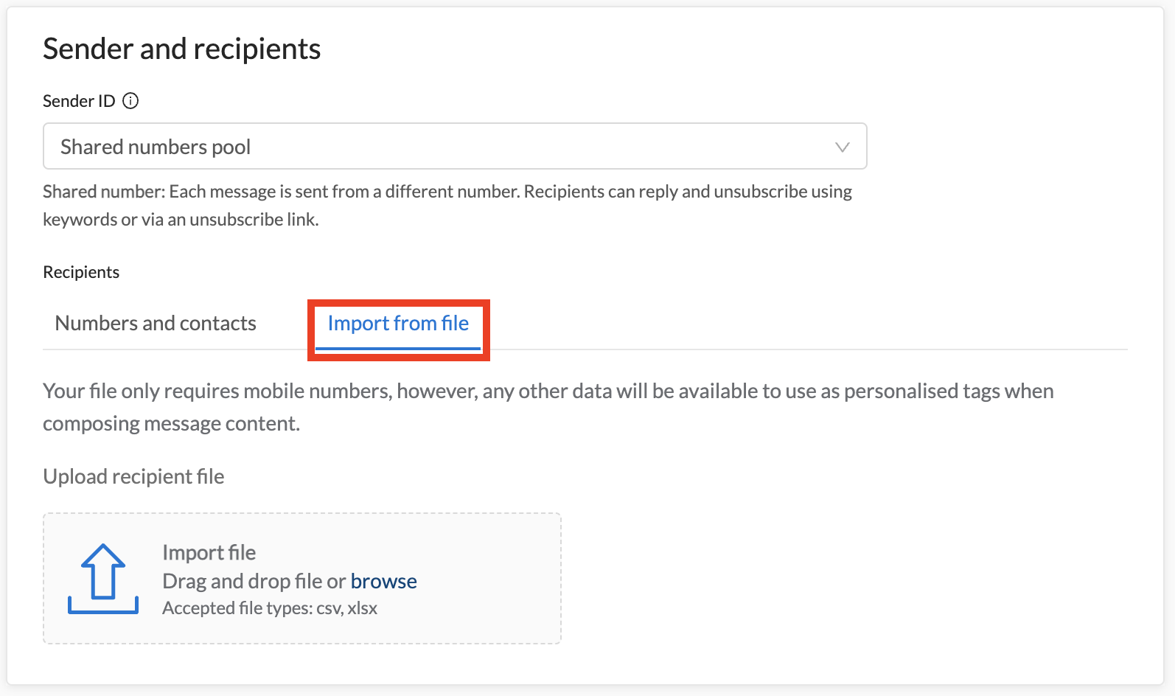This screenshot has width=1175, height=696.
Task: Click the "Drag and drop file or" text
Action: point(254,581)
